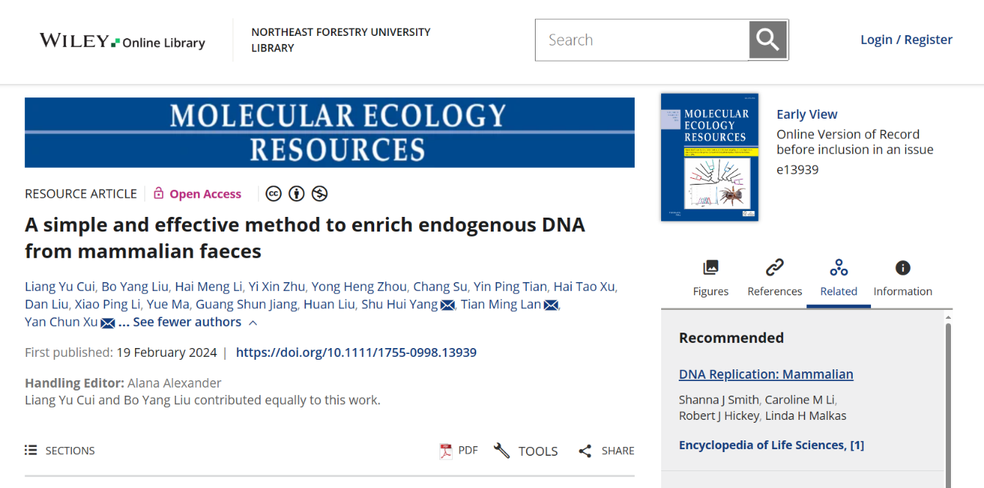Click the Share icon
The height and width of the screenshot is (488, 984).
tap(585, 451)
